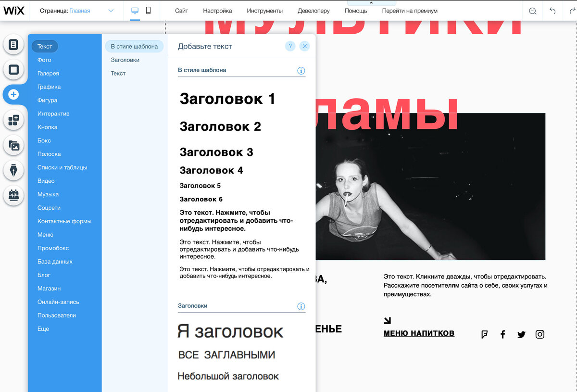Add 'ВСЕ ЗАГЛАВНЫМИ' title style
Viewport: 577px width, 392px height.
click(x=226, y=355)
